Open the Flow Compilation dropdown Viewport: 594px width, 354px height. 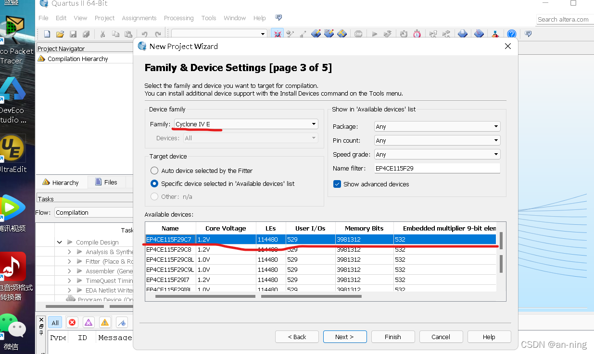coord(94,212)
